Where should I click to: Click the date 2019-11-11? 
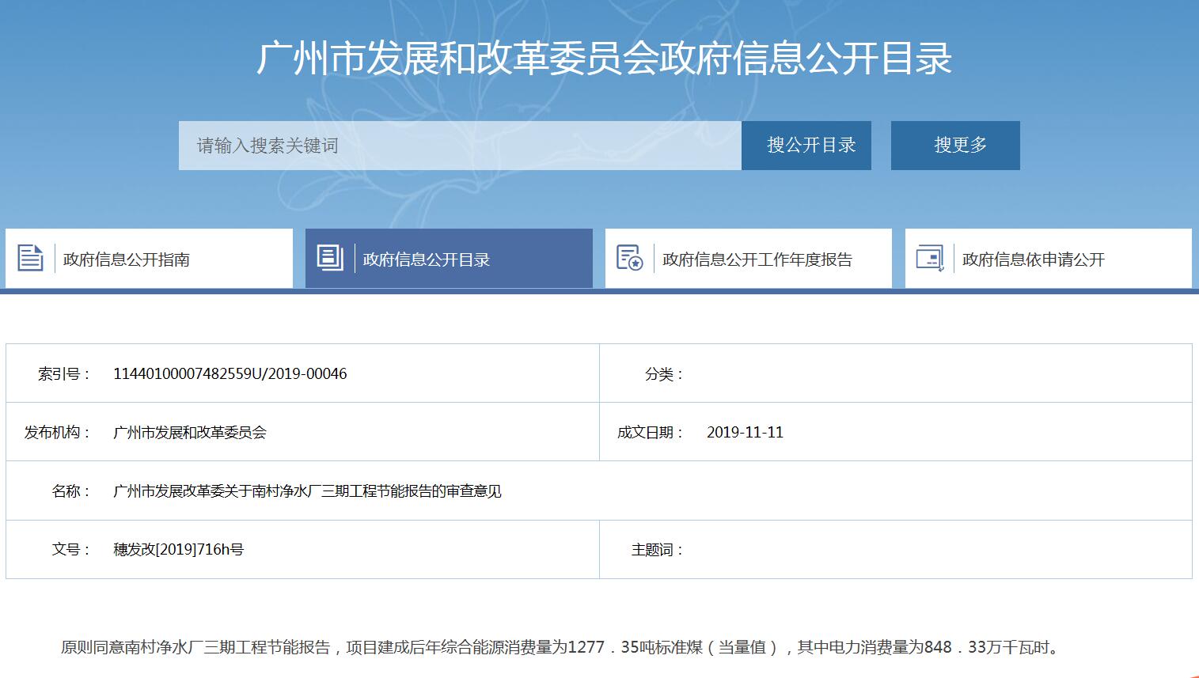pos(745,432)
